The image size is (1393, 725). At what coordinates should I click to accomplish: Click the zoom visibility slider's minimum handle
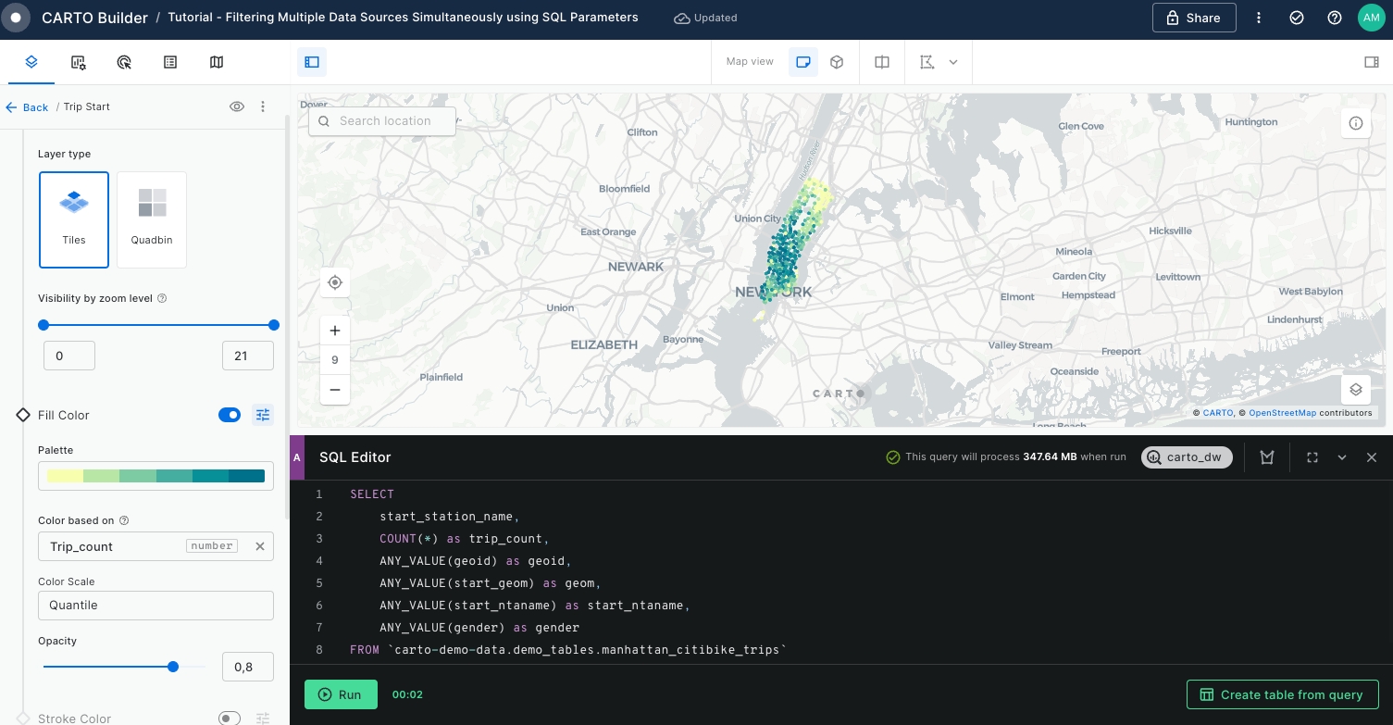[x=44, y=325]
